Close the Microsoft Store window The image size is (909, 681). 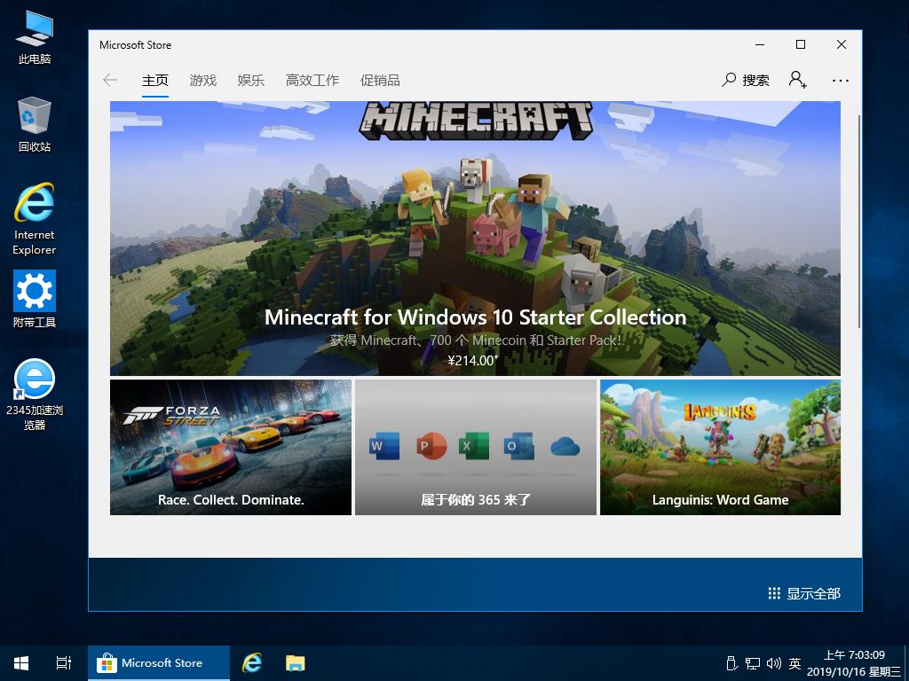842,44
